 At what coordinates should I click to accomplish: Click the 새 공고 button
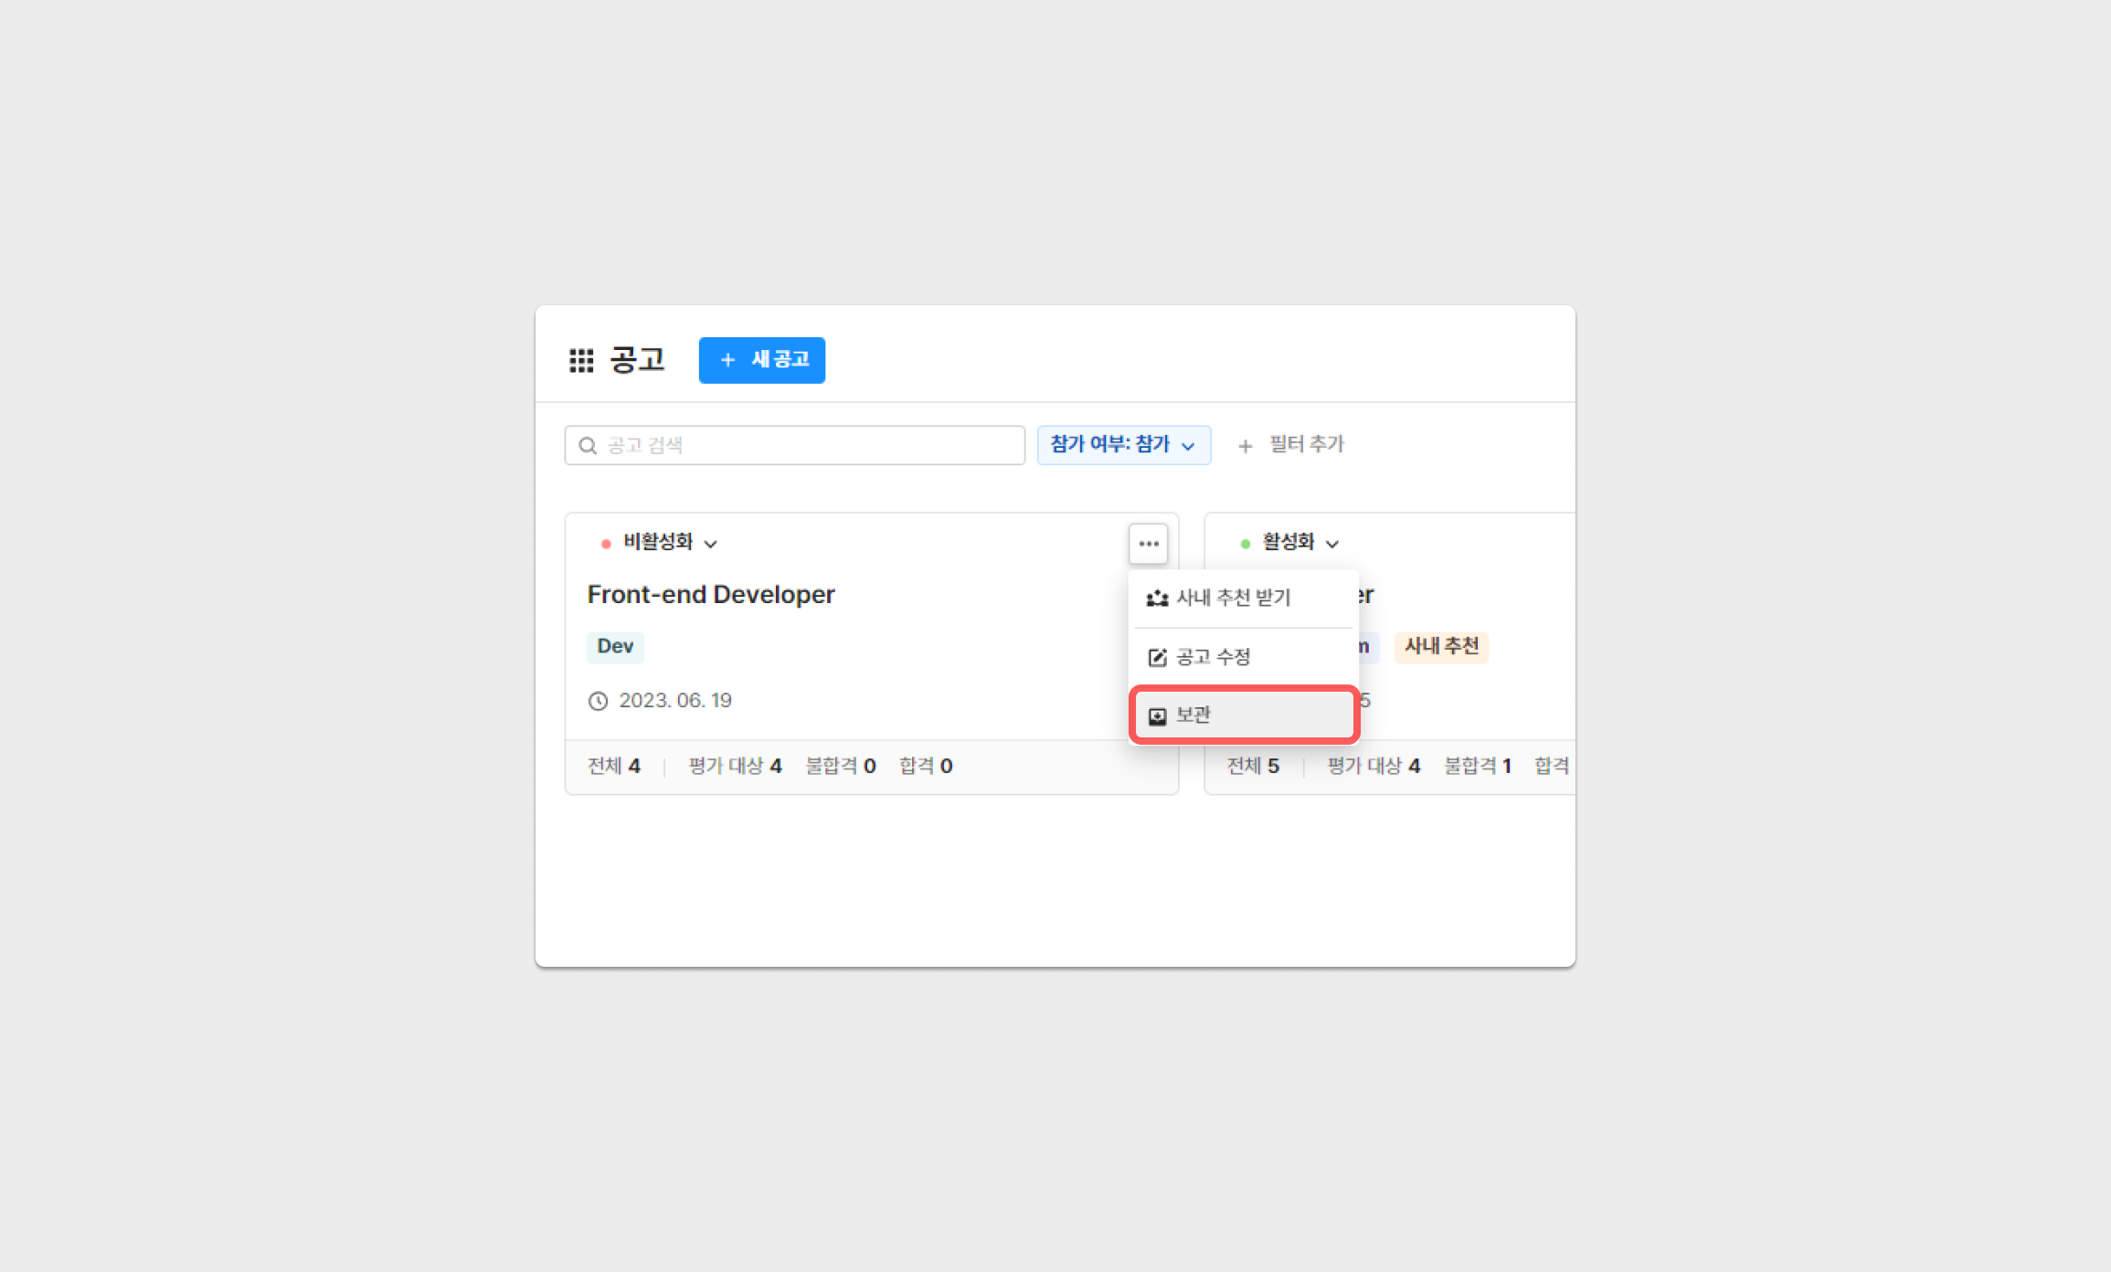[x=761, y=360]
